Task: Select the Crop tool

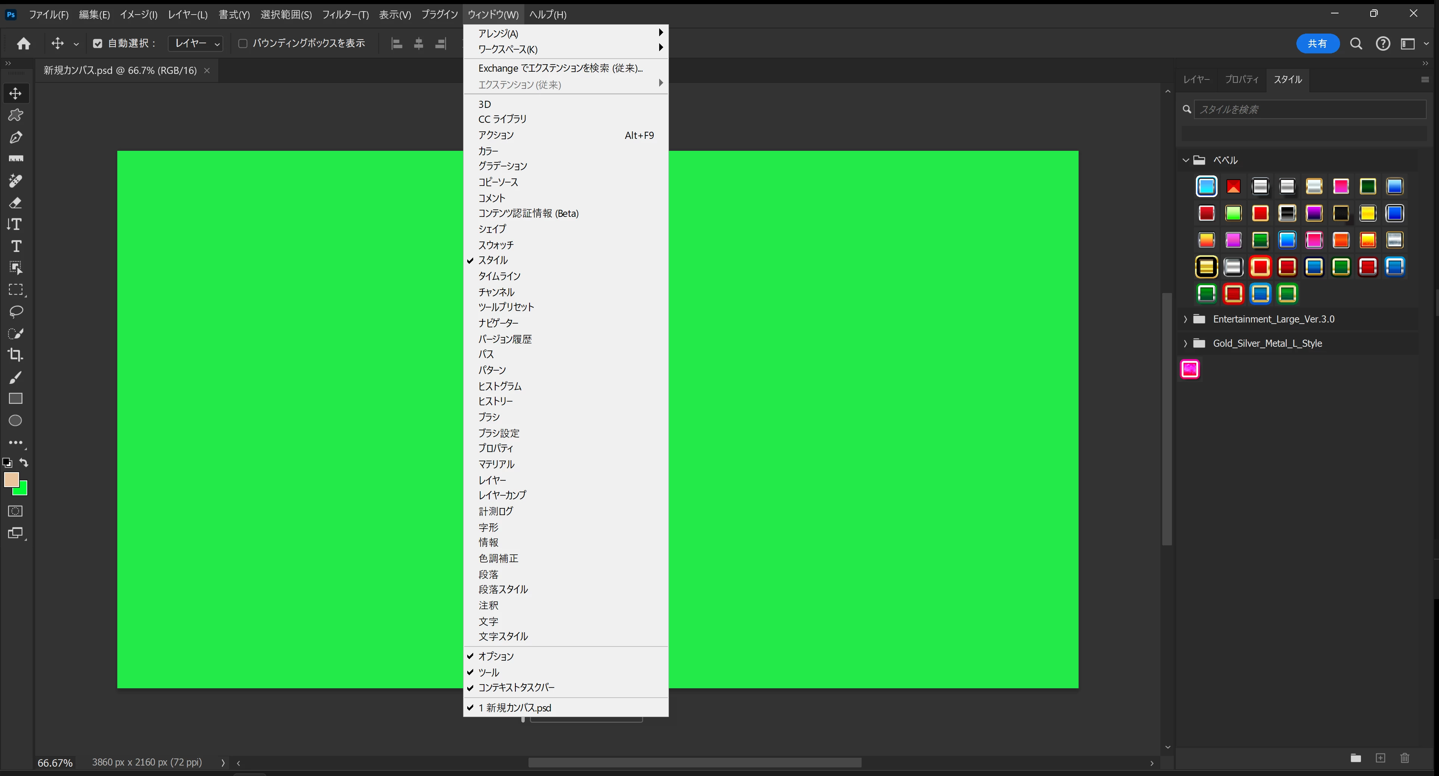Action: coord(15,355)
